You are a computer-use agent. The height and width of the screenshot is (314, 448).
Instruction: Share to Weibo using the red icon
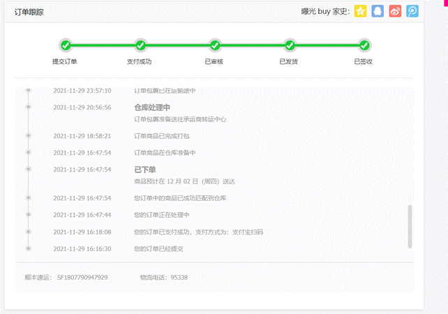[395, 11]
